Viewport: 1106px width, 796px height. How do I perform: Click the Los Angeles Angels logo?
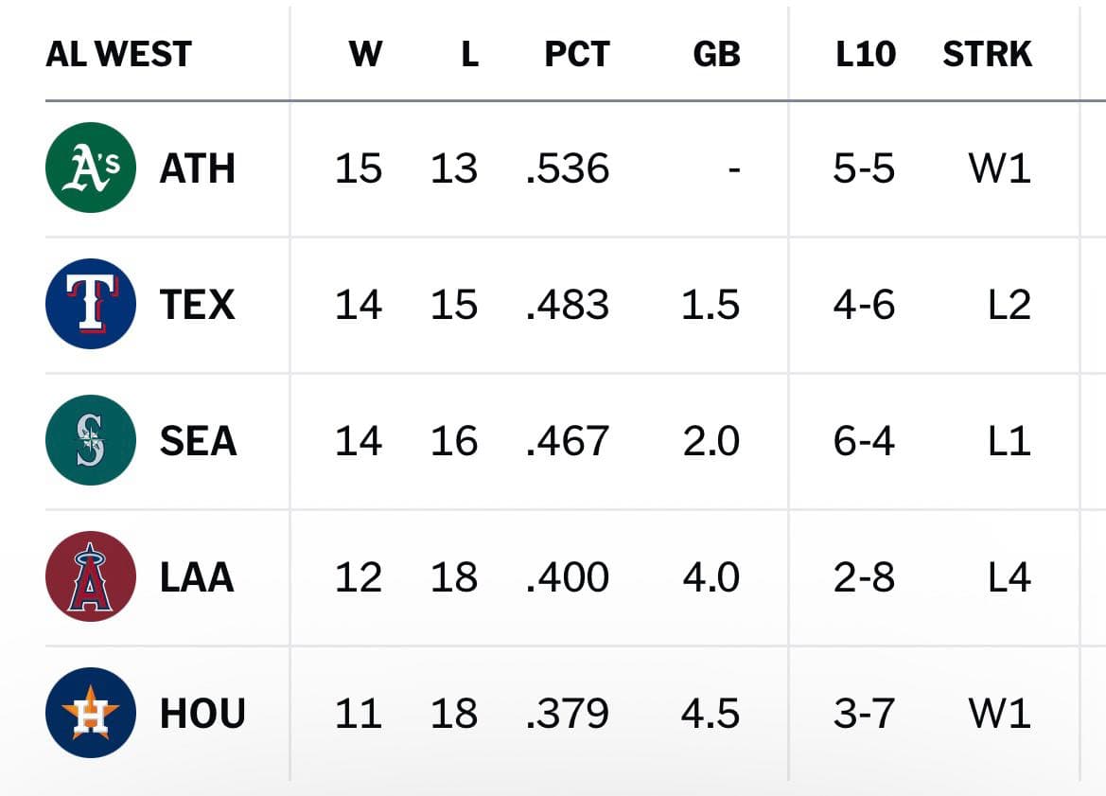pyautogui.click(x=90, y=576)
